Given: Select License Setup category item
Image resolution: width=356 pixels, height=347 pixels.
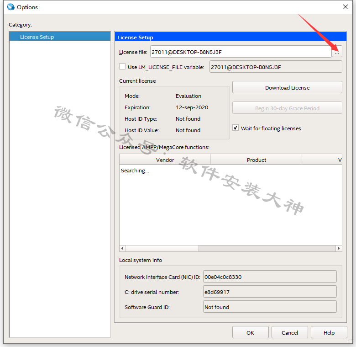Looking at the screenshot, I should [37, 37].
